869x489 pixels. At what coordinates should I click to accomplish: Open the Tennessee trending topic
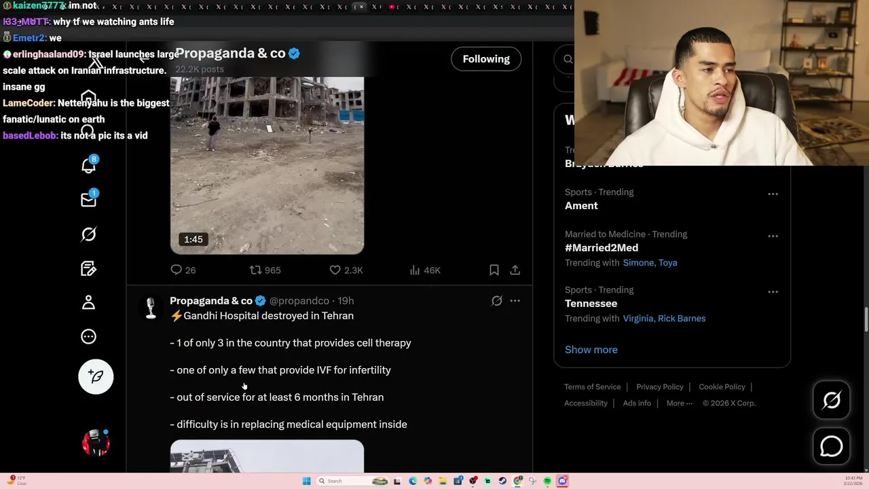click(591, 304)
